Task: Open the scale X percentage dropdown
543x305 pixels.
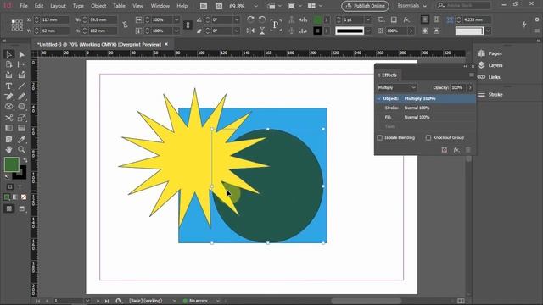Action: [x=176, y=19]
